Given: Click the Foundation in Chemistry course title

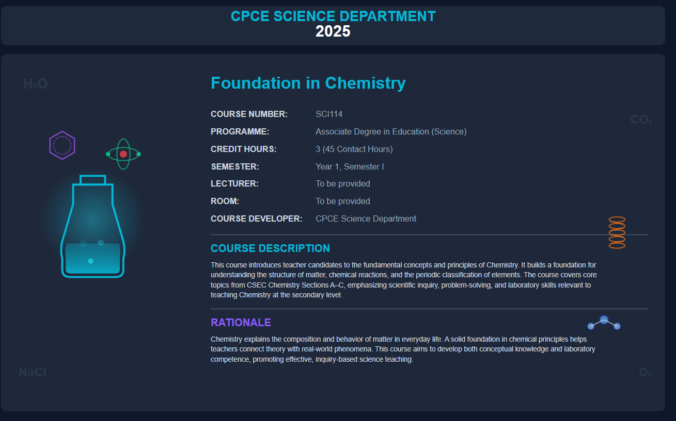Looking at the screenshot, I should [x=308, y=83].
